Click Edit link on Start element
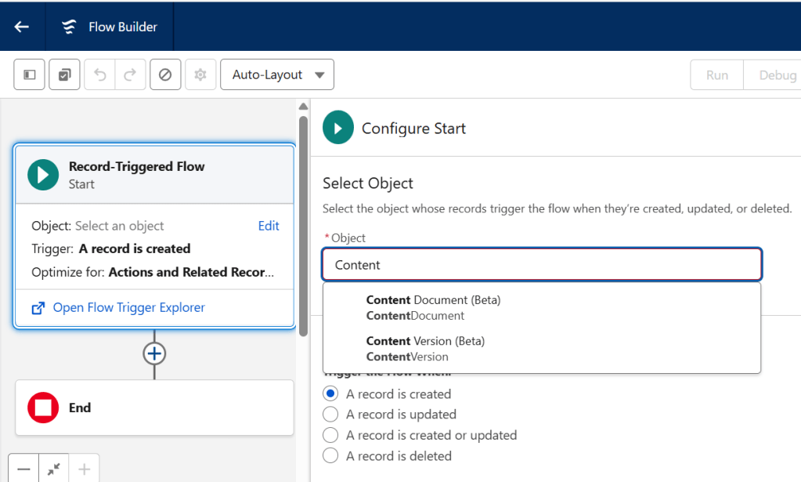The height and width of the screenshot is (482, 801). point(269,226)
